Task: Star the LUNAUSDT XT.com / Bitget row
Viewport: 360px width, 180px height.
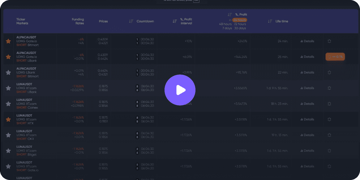Action: [8, 151]
